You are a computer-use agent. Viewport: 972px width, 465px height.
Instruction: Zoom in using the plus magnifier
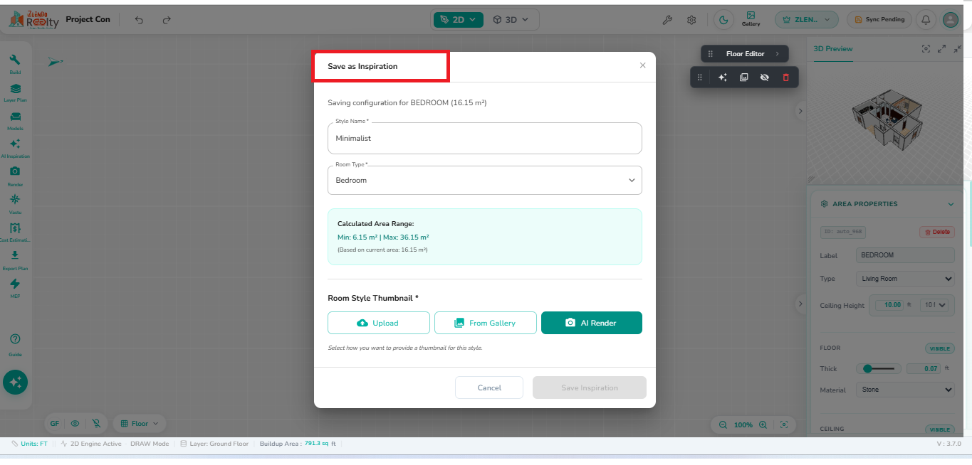[763, 424]
